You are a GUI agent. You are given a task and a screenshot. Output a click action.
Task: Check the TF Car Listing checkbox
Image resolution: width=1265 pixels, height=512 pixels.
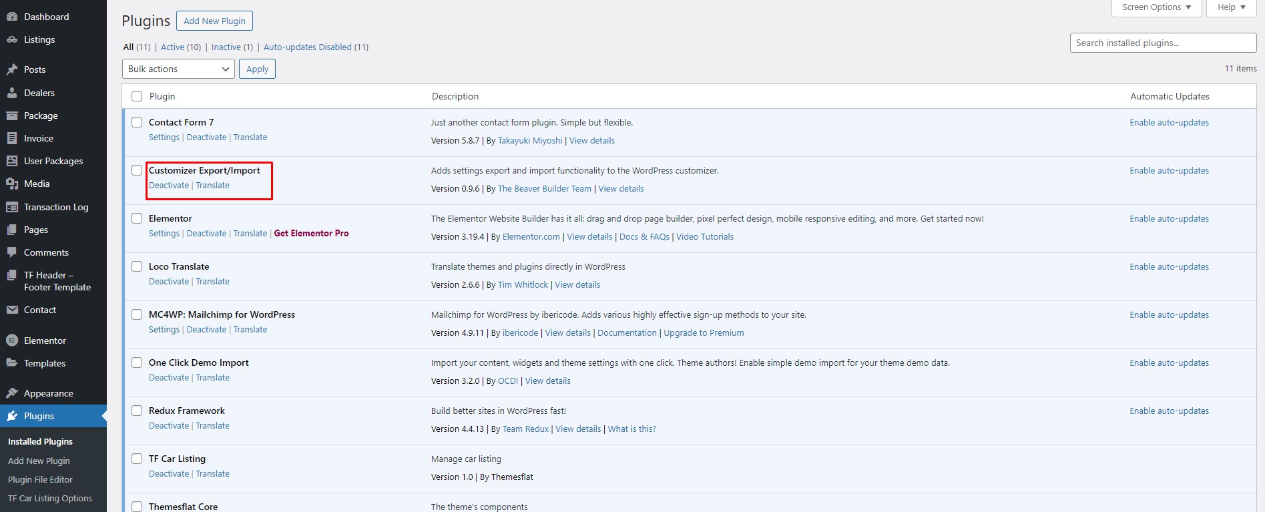point(137,459)
